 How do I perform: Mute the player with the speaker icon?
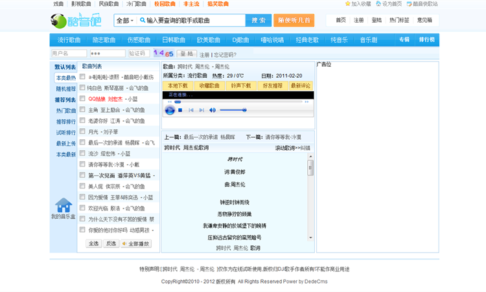pos(213,110)
